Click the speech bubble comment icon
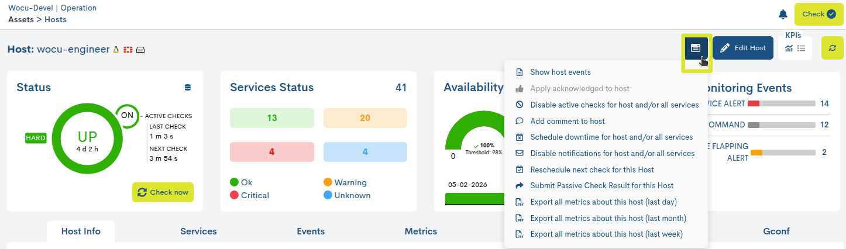 (519, 121)
